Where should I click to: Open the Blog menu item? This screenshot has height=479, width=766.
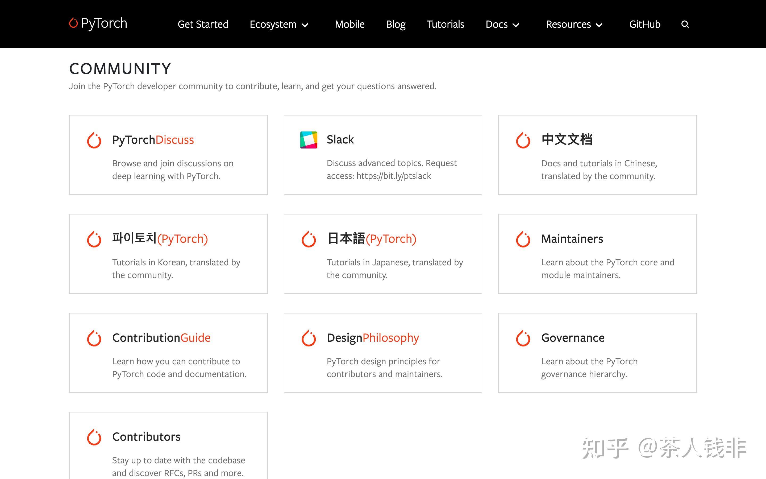[395, 24]
